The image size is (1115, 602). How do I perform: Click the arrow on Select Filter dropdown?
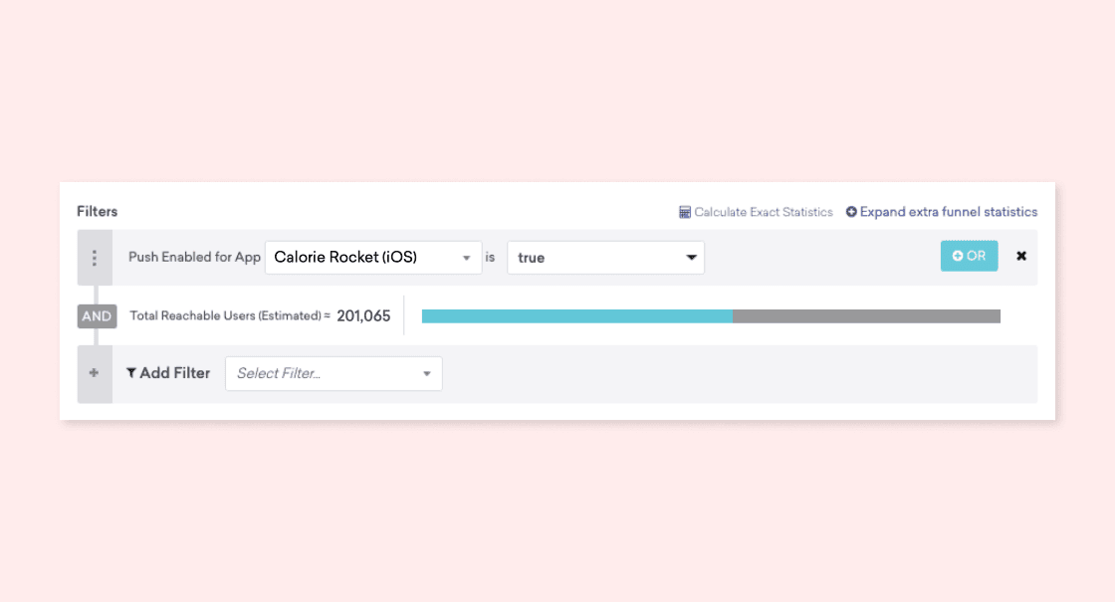click(427, 374)
